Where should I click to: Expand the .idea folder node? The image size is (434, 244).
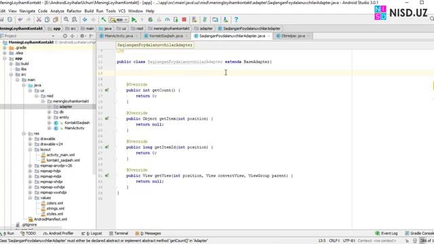tap(5, 53)
